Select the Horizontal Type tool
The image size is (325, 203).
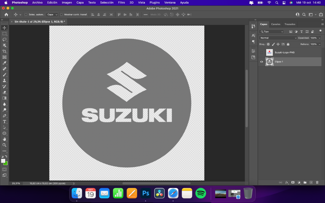(4, 121)
